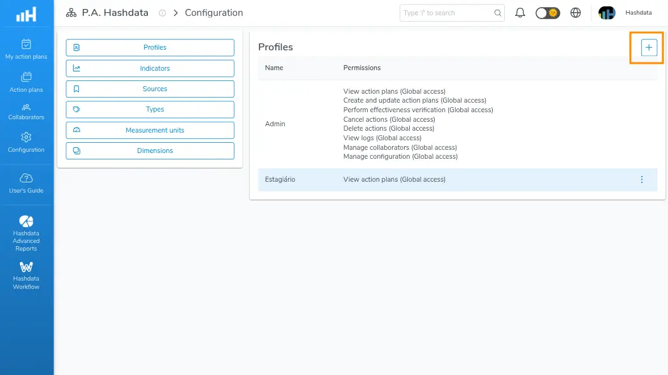Image resolution: width=668 pixels, height=375 pixels.
Task: Select the Indicators configuration section
Action: pyautogui.click(x=150, y=68)
